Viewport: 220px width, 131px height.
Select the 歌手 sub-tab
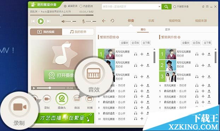[168, 30]
